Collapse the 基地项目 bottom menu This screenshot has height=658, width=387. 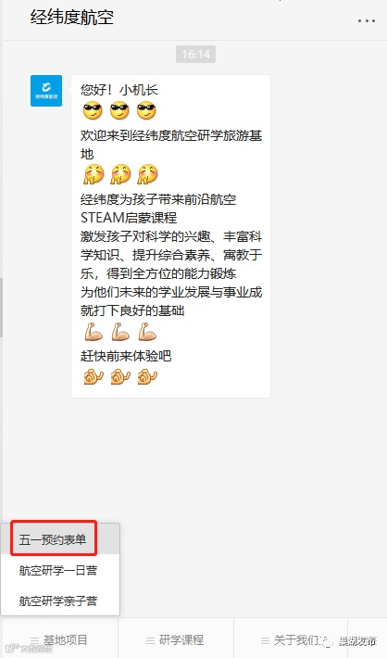coord(59,640)
